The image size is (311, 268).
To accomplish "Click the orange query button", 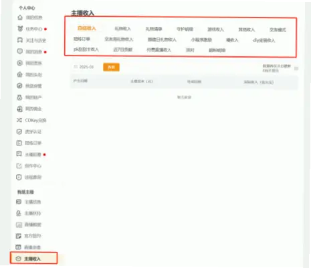I will click(x=111, y=67).
